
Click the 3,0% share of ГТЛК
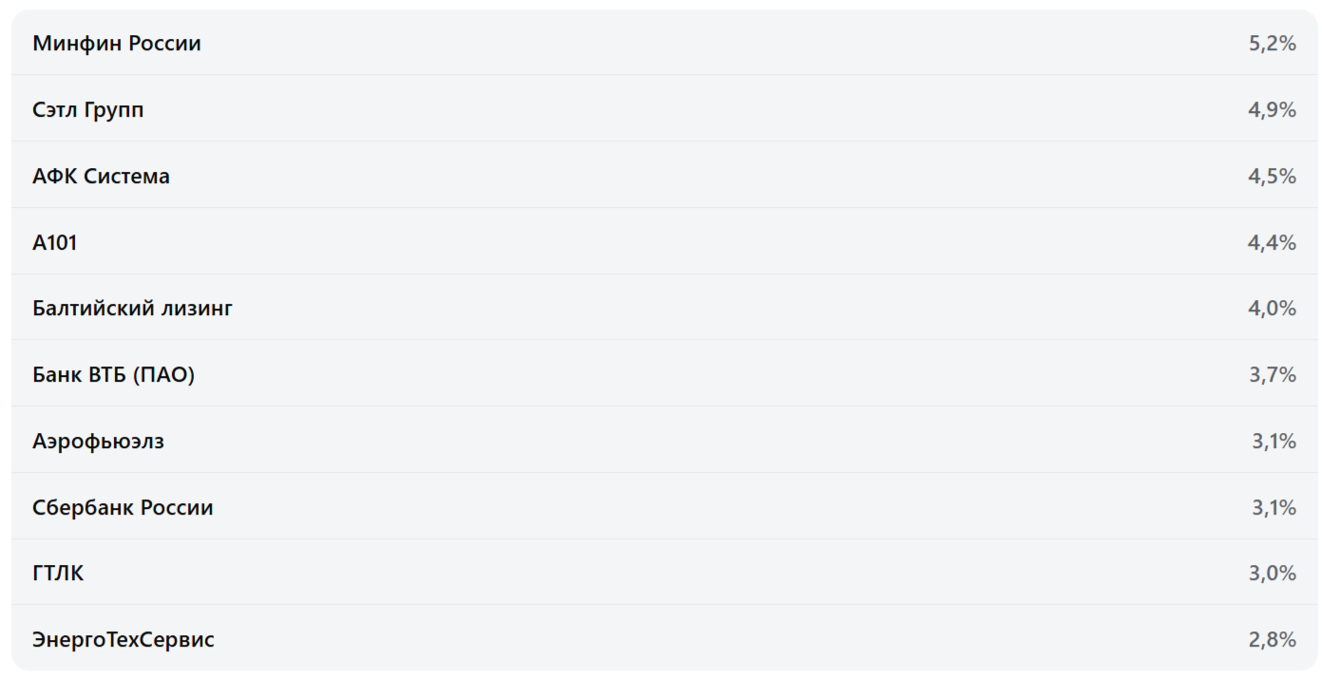1272,574
